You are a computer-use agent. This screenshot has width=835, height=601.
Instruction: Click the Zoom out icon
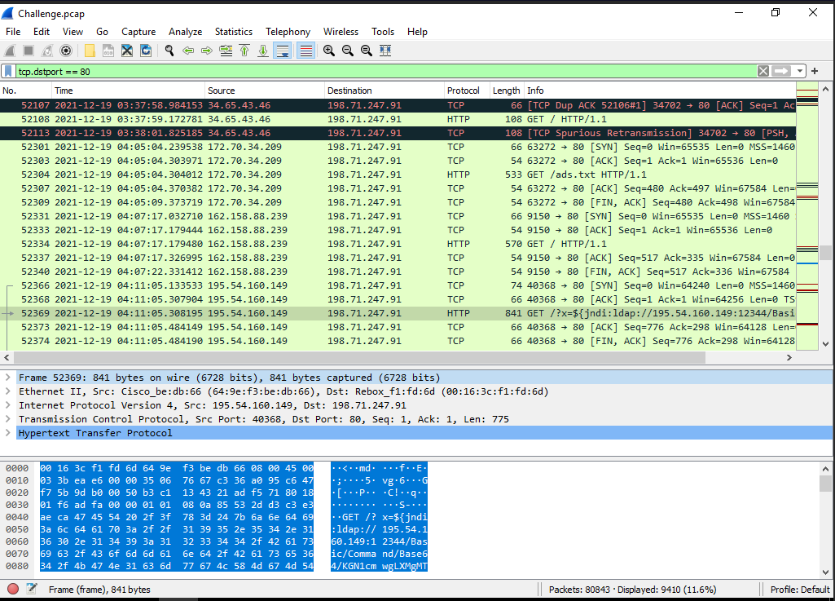[x=348, y=51]
